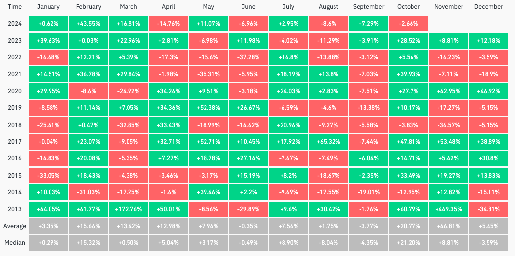Viewport: 515px width, 256px height.
Task: Select the +52.38% May 2019 cell
Action: [208, 108]
